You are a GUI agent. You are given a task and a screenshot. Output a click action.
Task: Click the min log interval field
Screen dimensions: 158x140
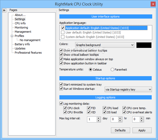[136, 119]
